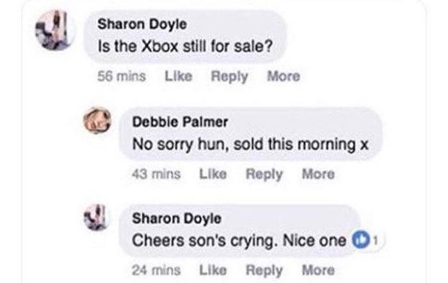Screen dimensions: 448x283
Task: Like Debbie Palmer's 'sold this morning' reply
Action: (x=213, y=174)
